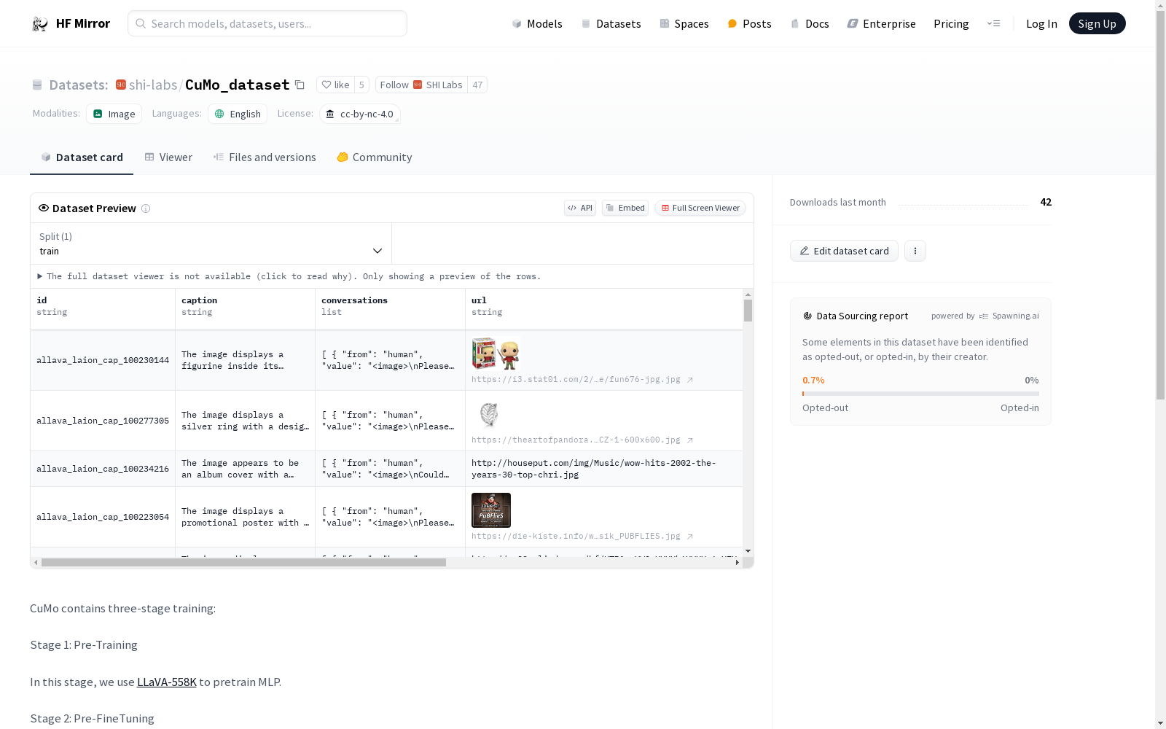Open Posts section

pyautogui.click(x=749, y=23)
